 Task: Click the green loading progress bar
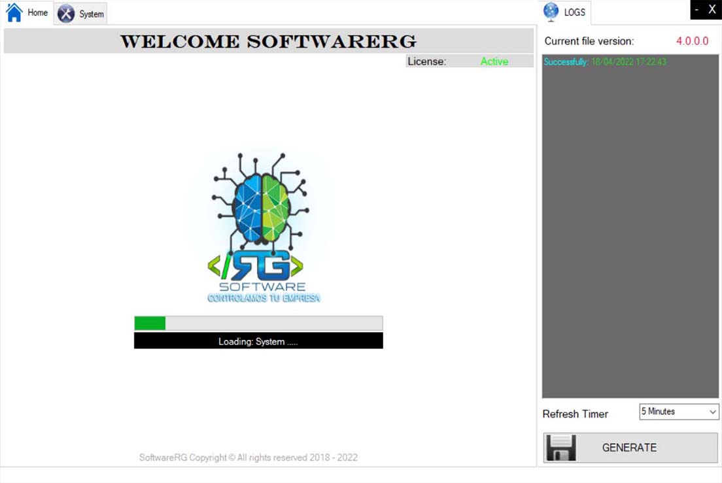point(258,324)
